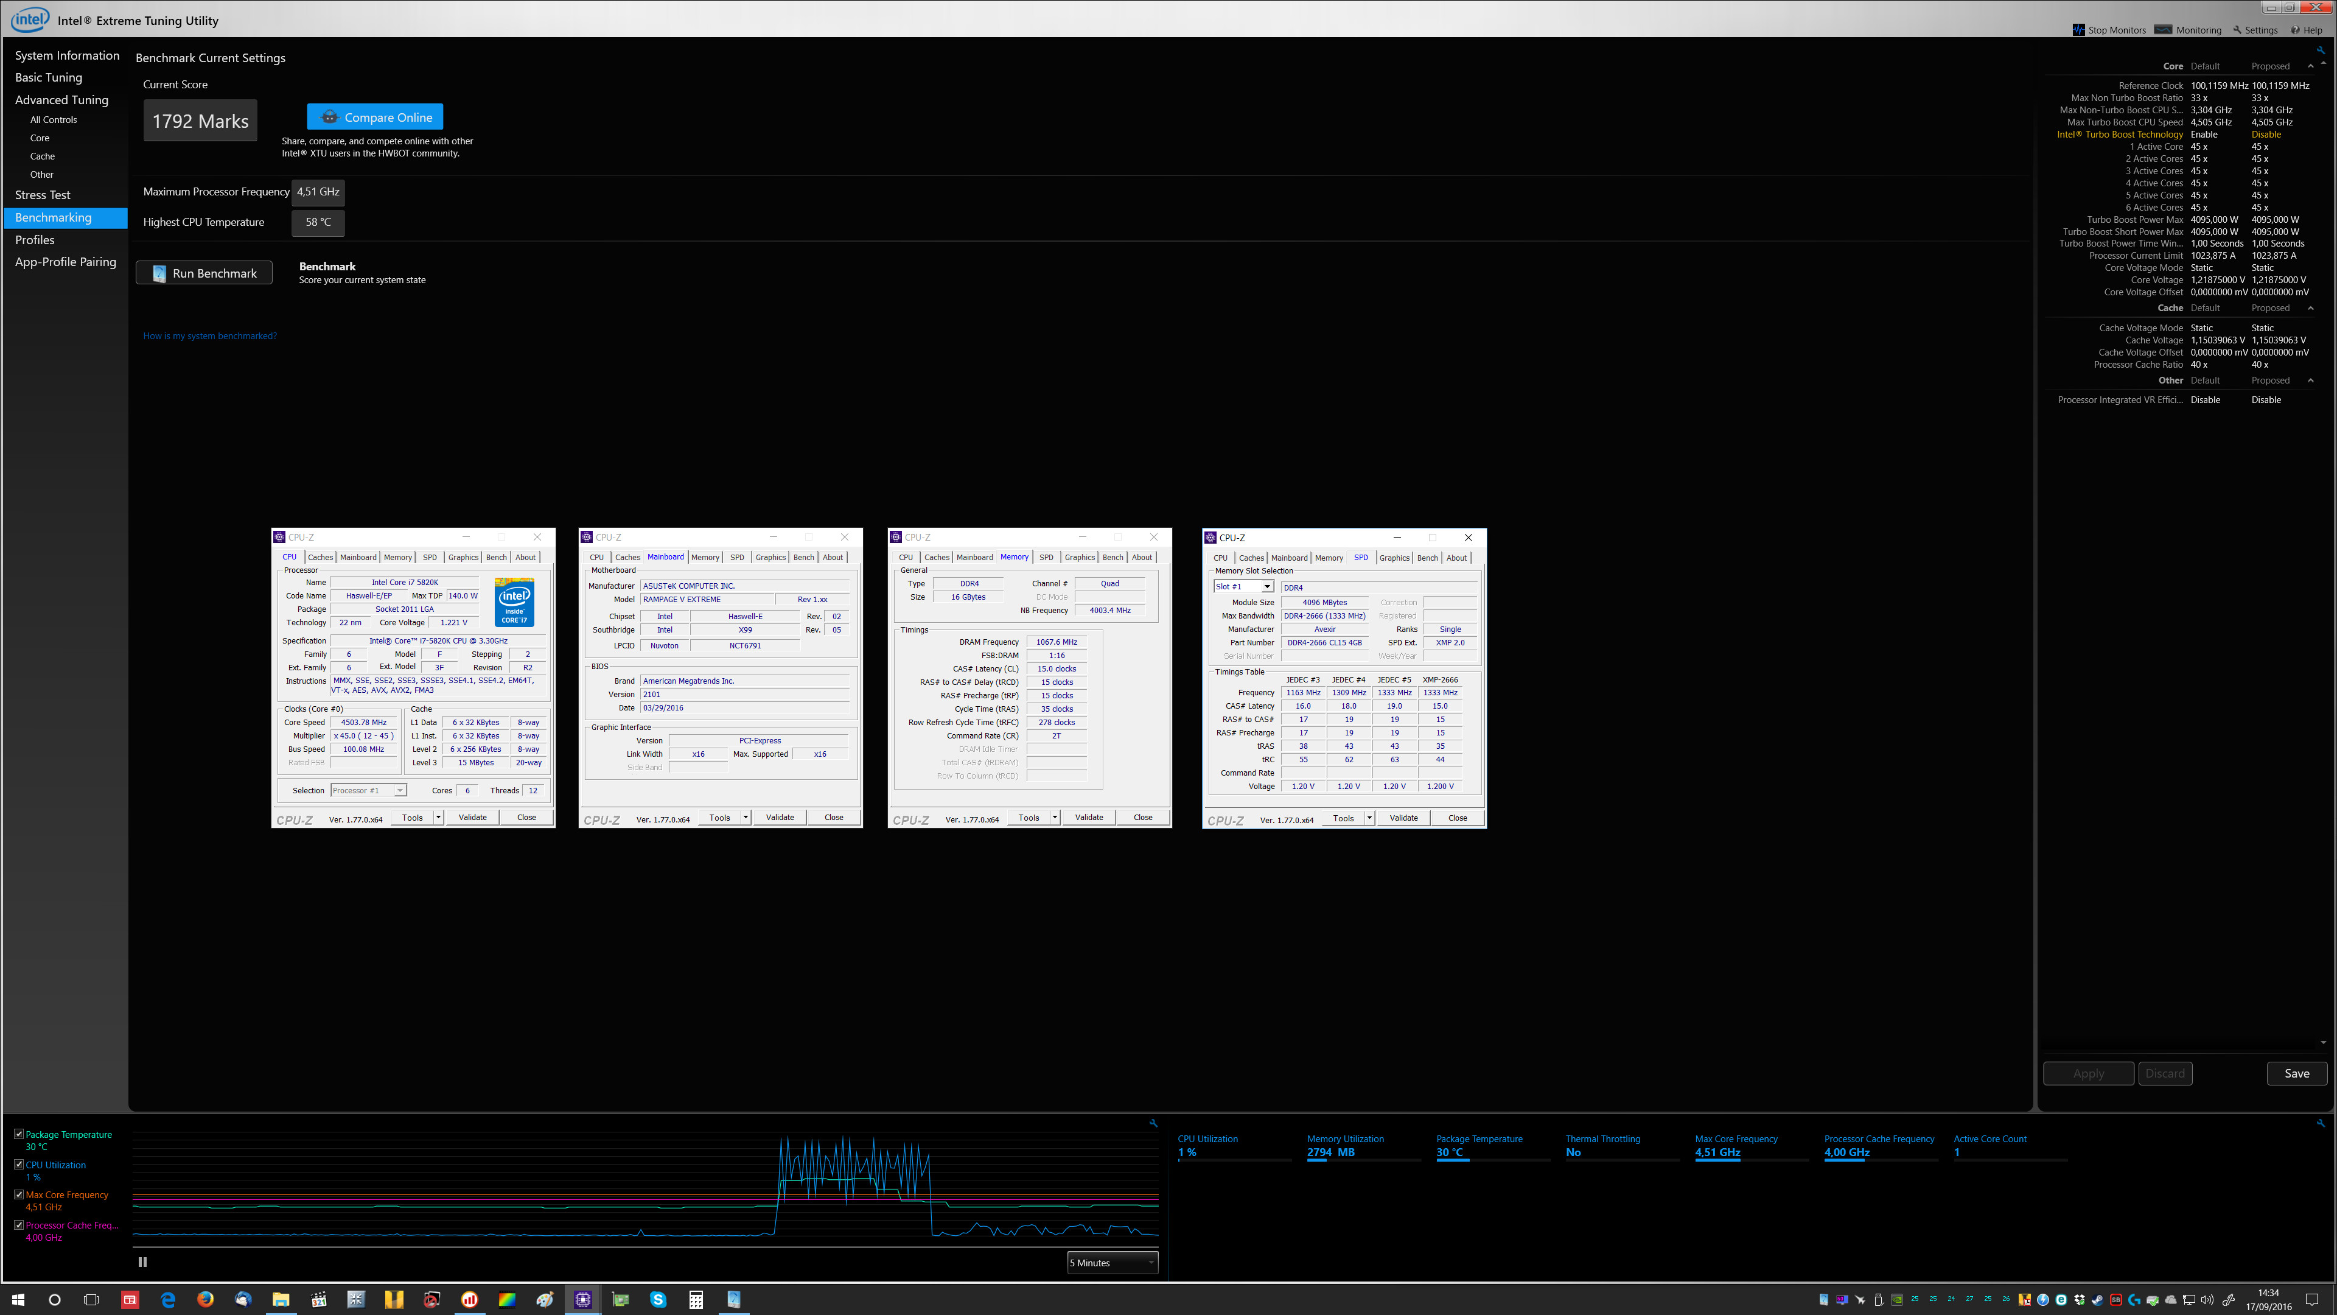Open App-Profile Pairing in the sidebar

pos(65,261)
